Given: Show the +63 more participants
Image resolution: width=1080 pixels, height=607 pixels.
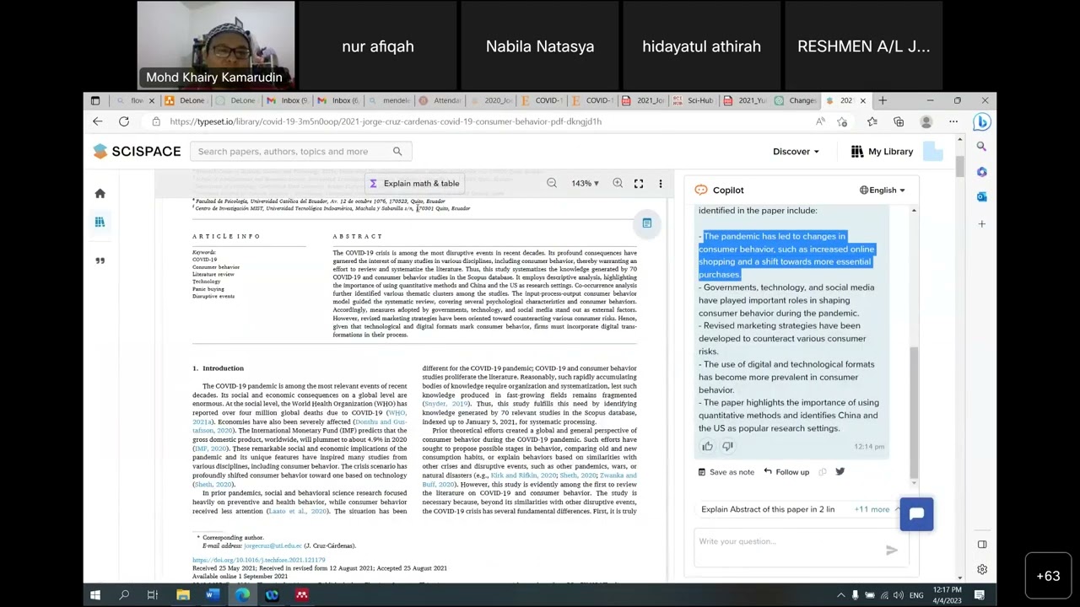Looking at the screenshot, I should coord(1048,577).
